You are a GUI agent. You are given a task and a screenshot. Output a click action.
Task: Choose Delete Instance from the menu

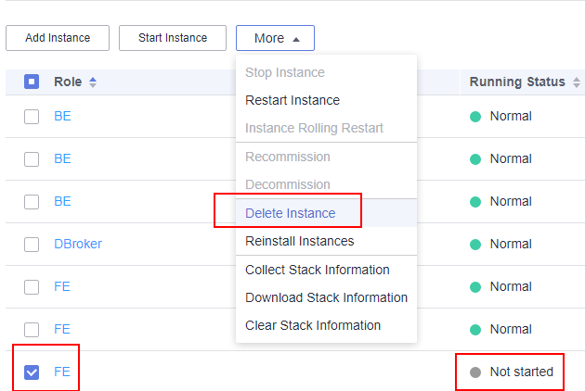(x=290, y=213)
